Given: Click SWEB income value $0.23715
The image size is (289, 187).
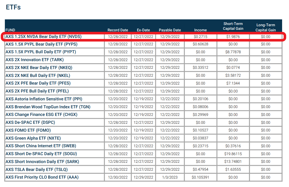Looking at the screenshot, I should point(200,146).
